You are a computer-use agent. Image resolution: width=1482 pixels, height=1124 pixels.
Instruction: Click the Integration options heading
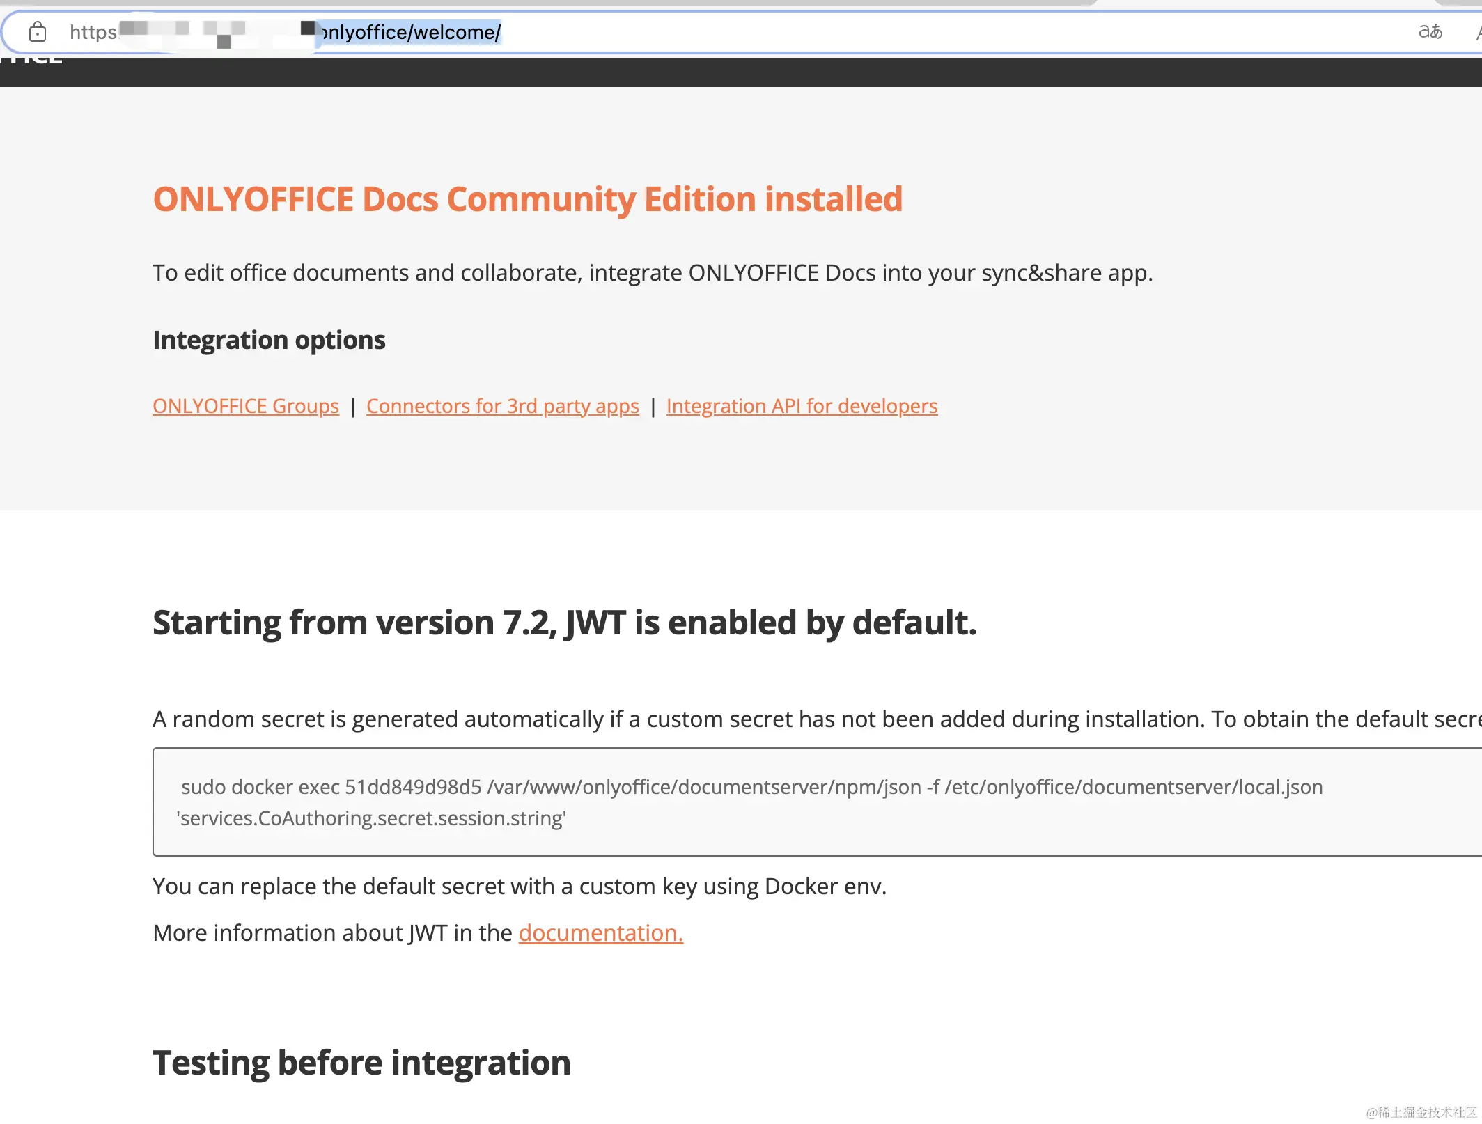[268, 340]
